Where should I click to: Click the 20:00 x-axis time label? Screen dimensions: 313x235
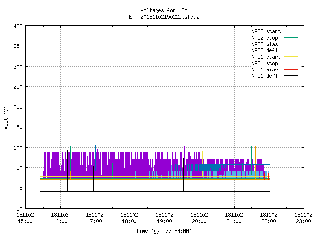pyautogui.click(x=199, y=221)
